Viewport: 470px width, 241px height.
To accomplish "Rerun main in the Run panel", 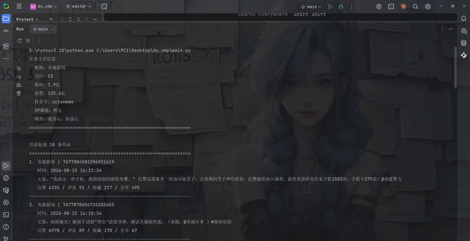I will (20, 41).
